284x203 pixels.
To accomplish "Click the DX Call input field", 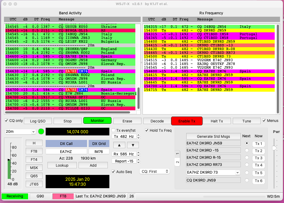I will tap(66, 152).
